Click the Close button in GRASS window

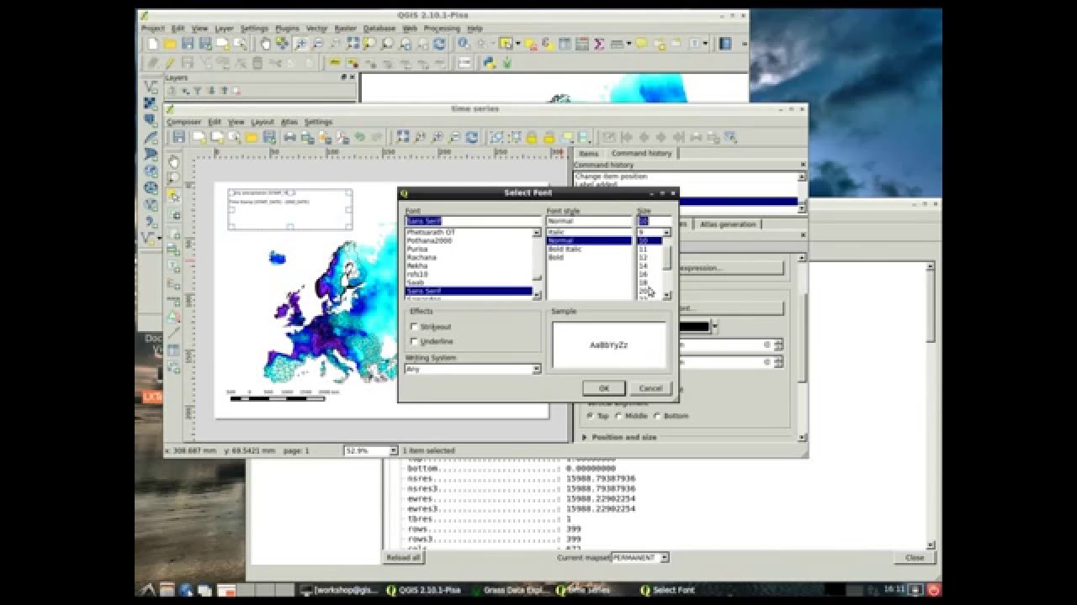point(915,557)
